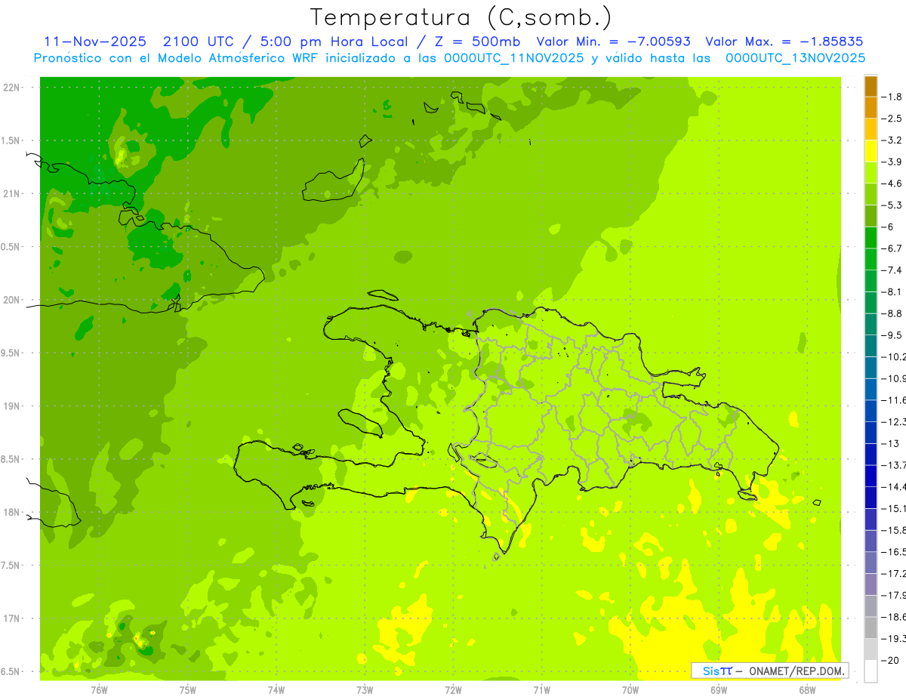
Task: Click the dark orange swatch atop the colorbar
Action: pos(871,86)
